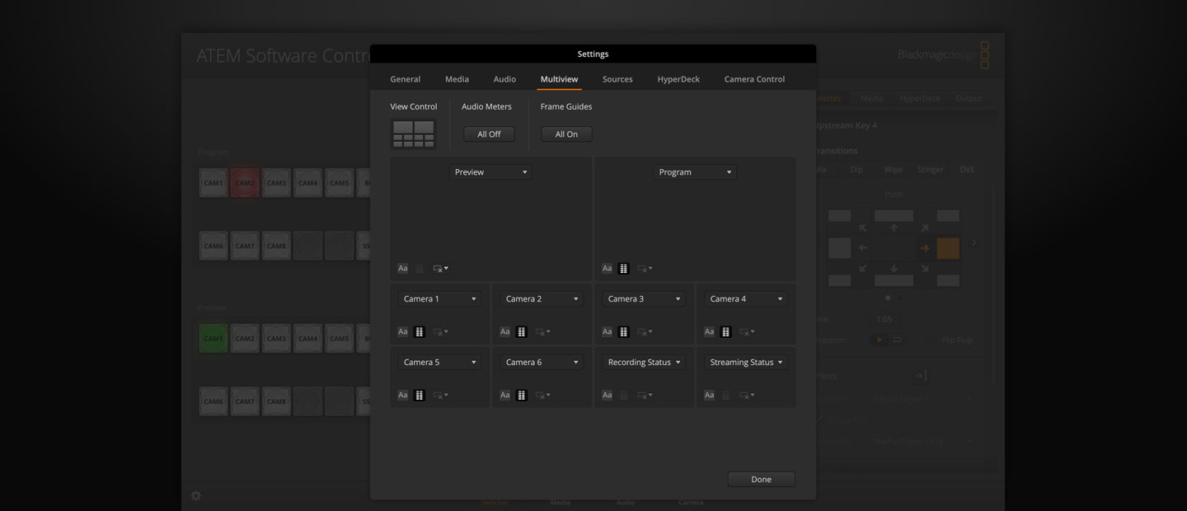Toggle label (Aa) icon under Camera 3

click(607, 332)
